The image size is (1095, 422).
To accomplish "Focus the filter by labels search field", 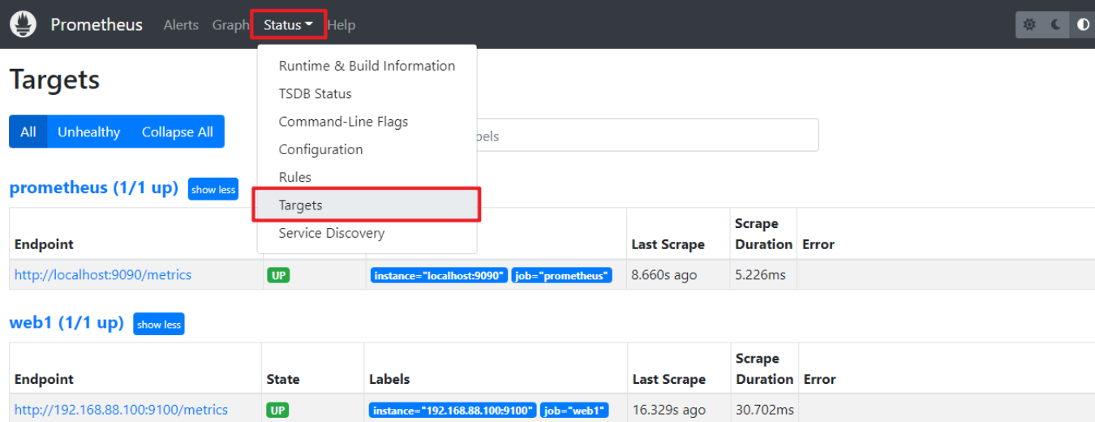I will [x=647, y=136].
